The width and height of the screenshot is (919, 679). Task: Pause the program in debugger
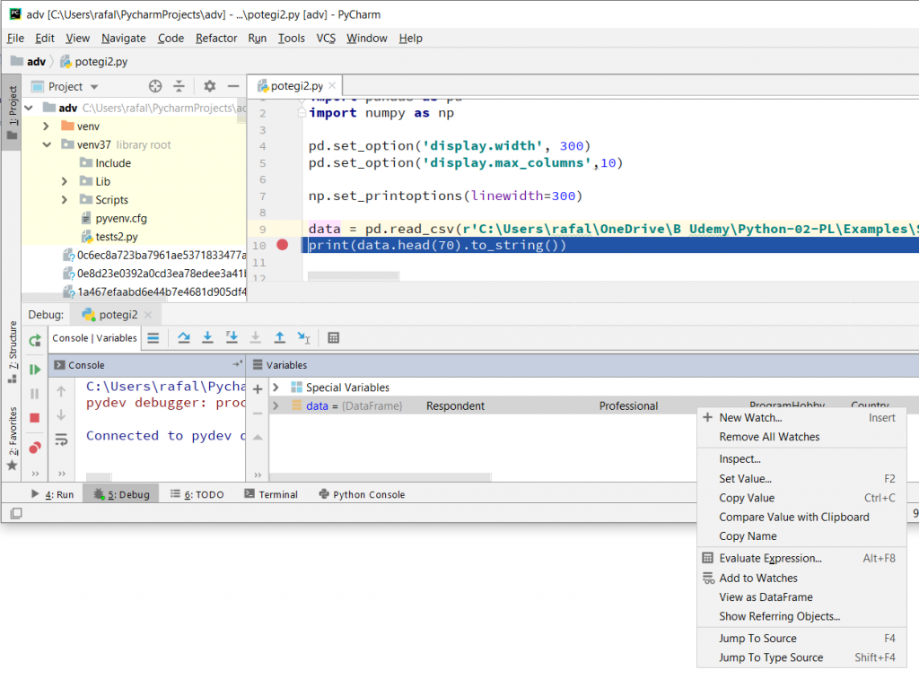tap(35, 394)
